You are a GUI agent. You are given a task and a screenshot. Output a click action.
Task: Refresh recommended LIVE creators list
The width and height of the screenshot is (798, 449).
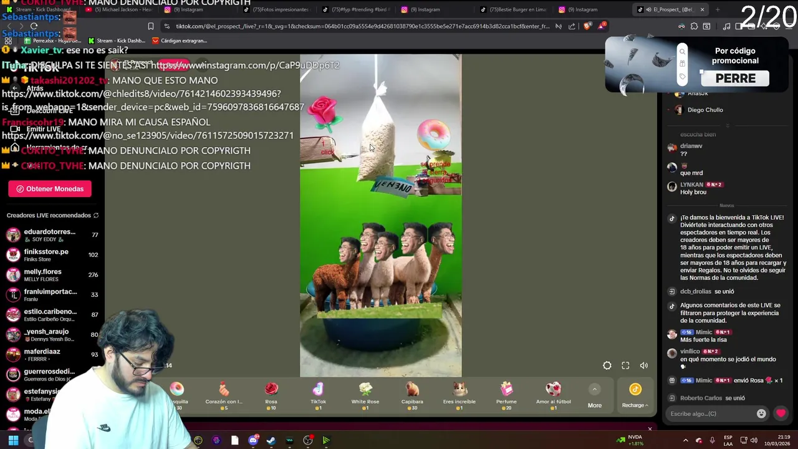click(96, 216)
